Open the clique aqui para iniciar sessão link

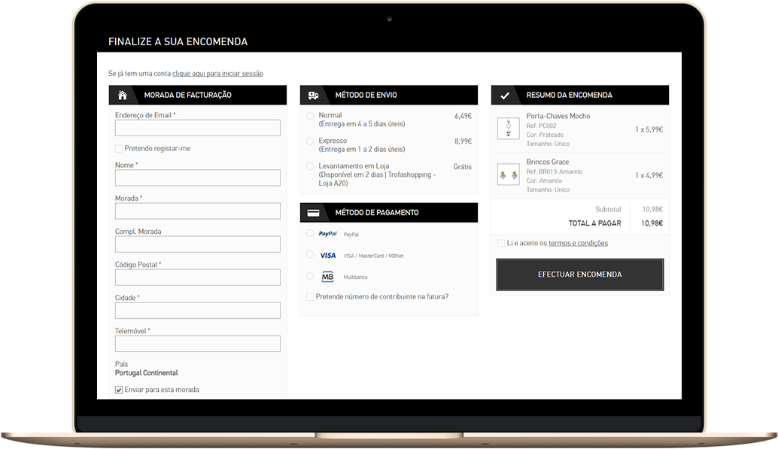click(x=217, y=74)
